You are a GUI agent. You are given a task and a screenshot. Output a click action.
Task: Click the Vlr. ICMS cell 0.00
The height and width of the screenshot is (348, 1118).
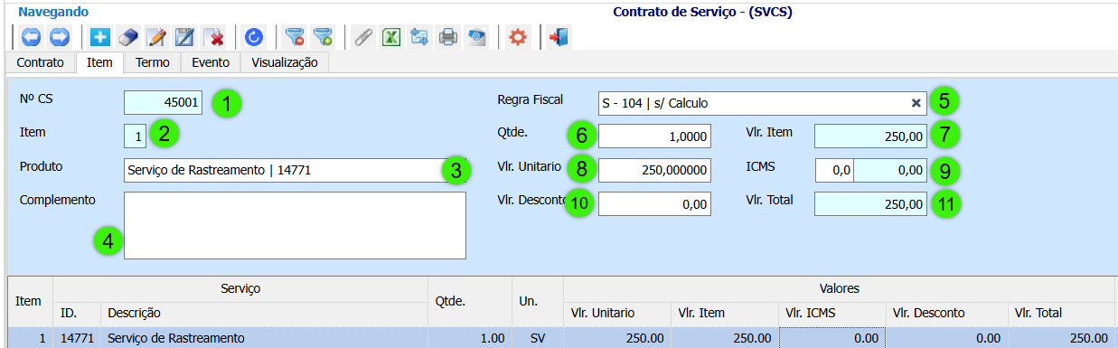point(831,338)
